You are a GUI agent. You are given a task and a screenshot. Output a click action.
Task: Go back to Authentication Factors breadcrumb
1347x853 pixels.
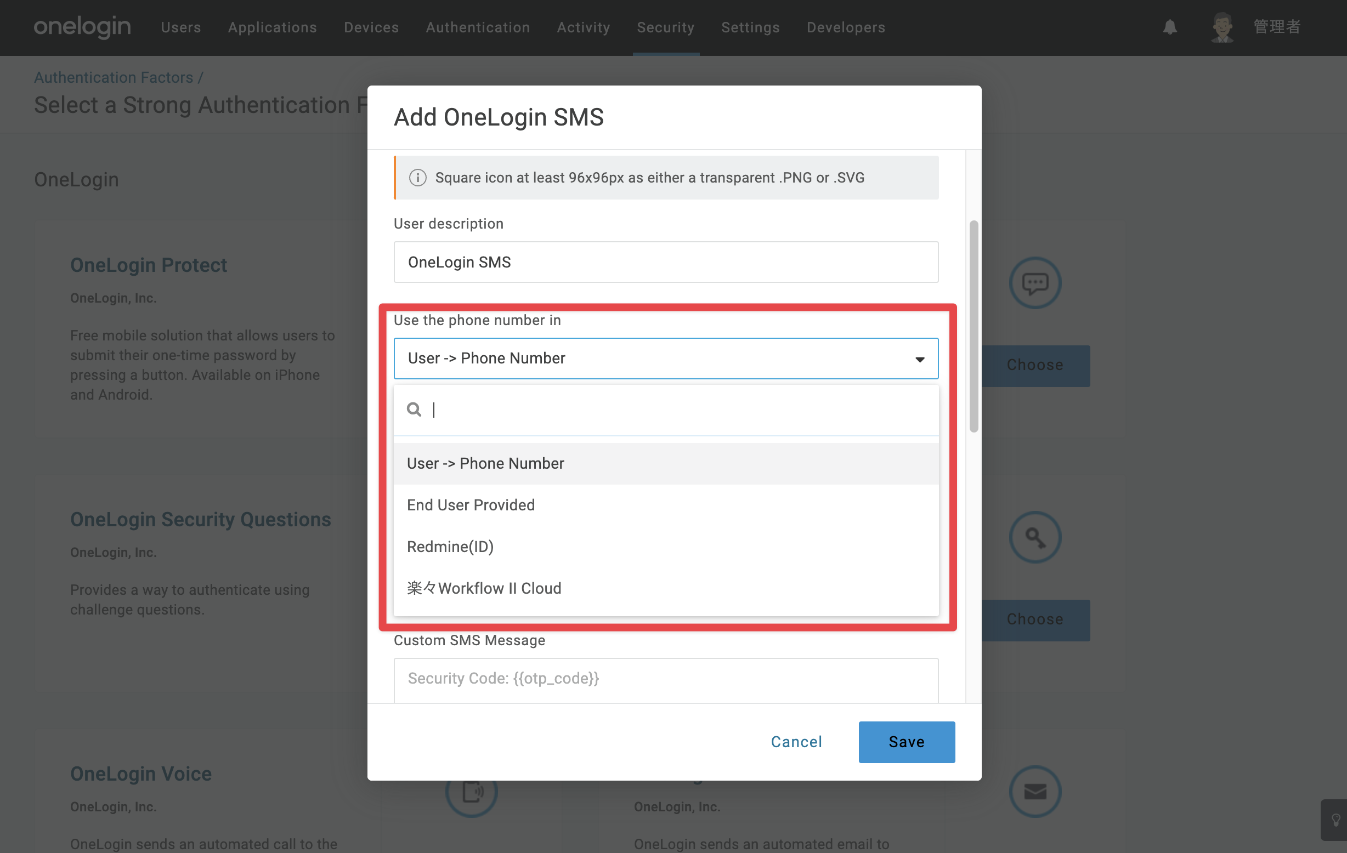pos(114,77)
